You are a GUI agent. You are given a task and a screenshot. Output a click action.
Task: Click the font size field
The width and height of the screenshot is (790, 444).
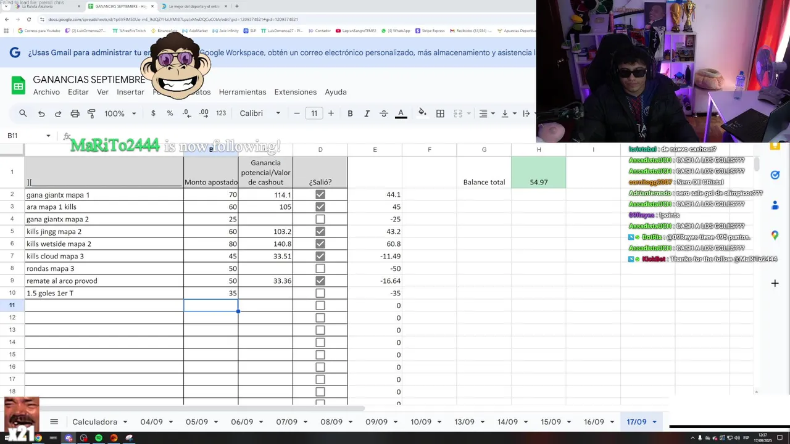coord(314,113)
